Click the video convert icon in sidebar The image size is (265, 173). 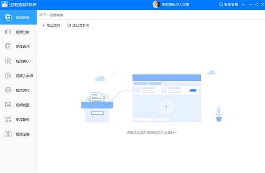click(x=8, y=17)
